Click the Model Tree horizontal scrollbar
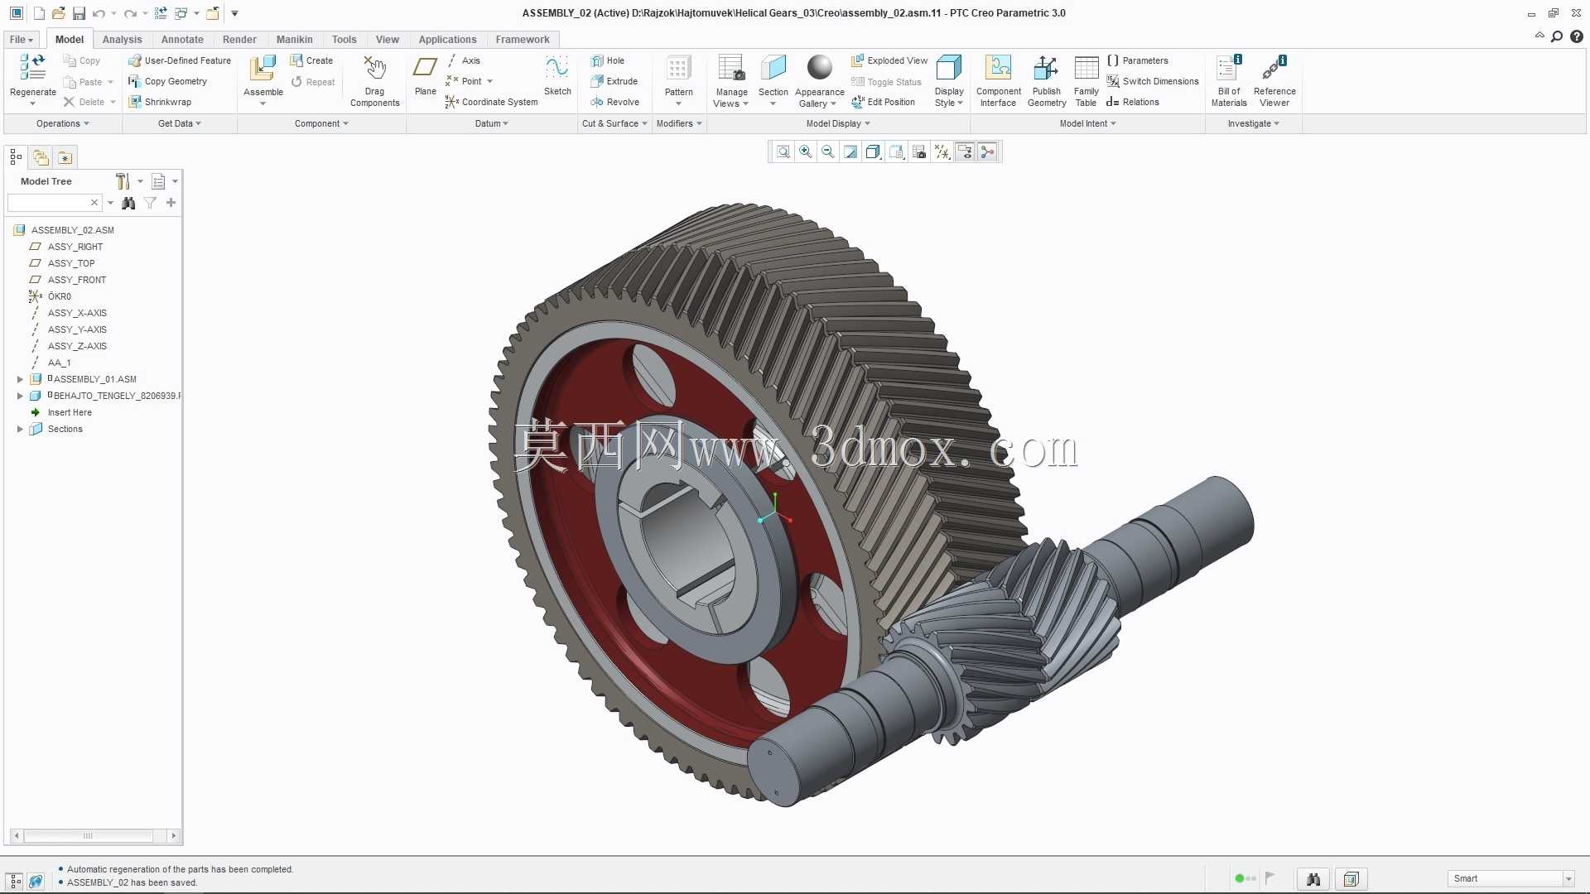The height and width of the screenshot is (894, 1590). (94, 836)
